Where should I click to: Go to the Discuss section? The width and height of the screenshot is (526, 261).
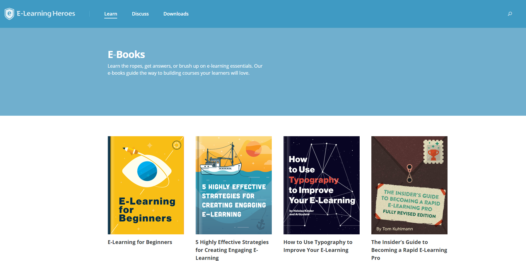tap(140, 14)
